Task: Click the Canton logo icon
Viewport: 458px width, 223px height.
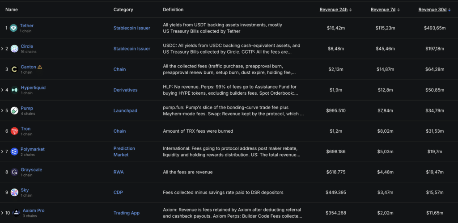Action: pos(14,69)
